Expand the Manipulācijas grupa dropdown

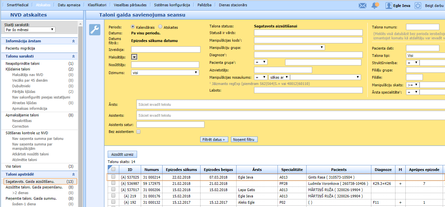289,48
